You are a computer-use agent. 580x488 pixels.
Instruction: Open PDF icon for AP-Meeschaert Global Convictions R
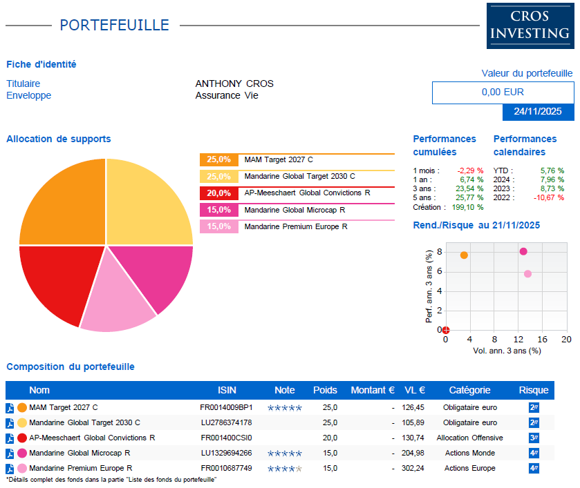[10, 438]
